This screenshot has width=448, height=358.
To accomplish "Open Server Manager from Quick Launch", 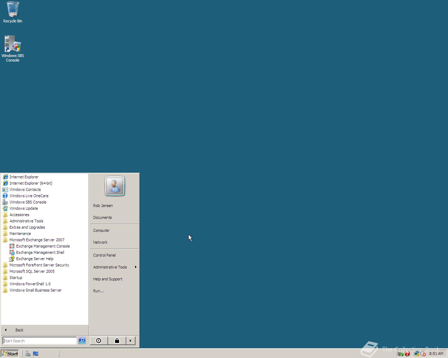I will [x=28, y=353].
